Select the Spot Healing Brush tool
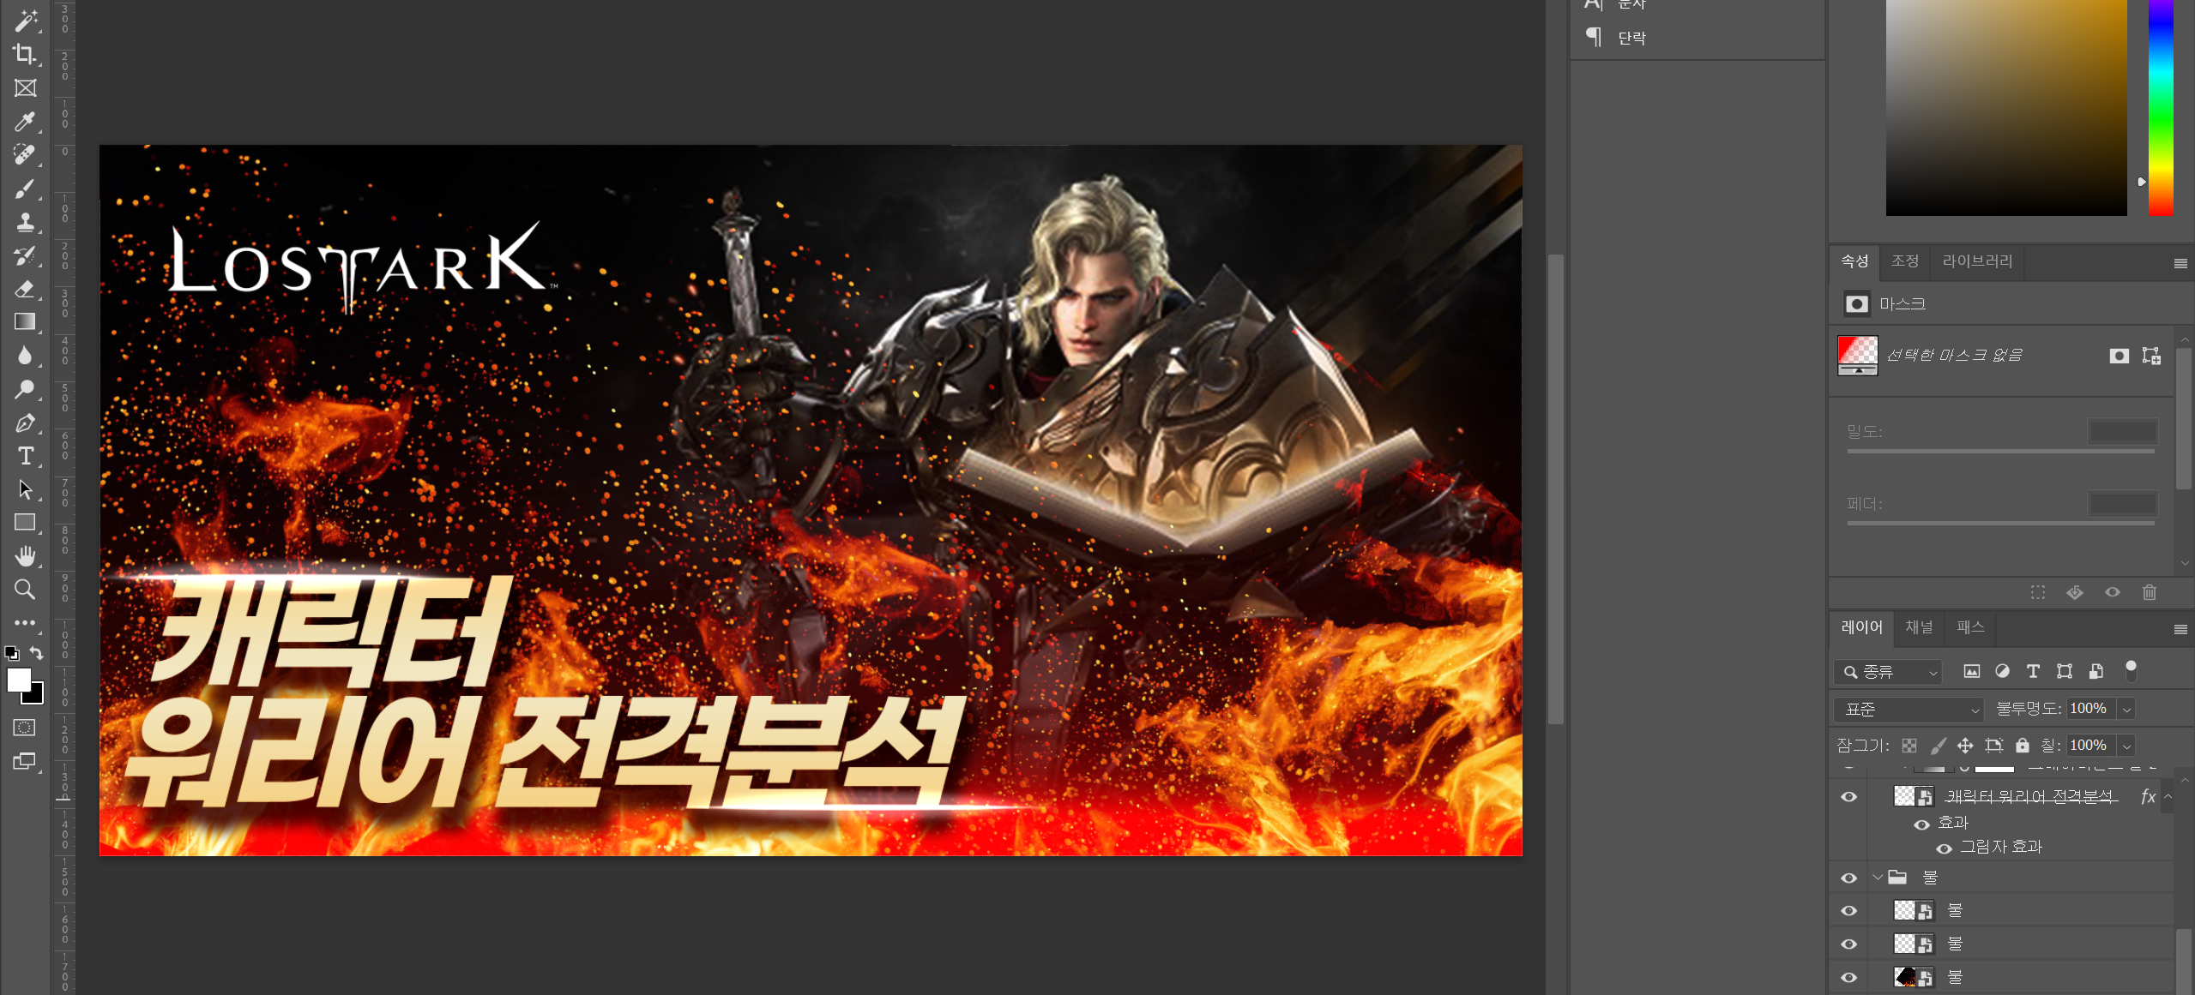 (x=26, y=154)
